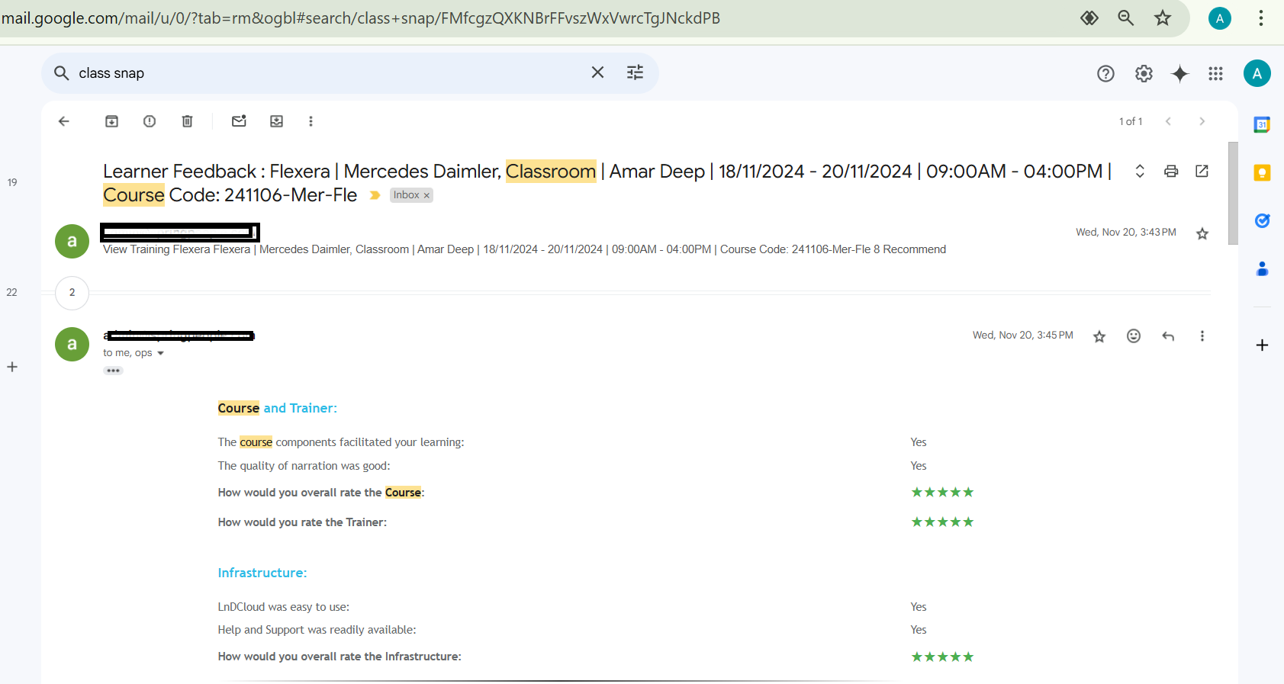This screenshot has height=684, width=1284.
Task: Click the 1 of 1 counter
Action: tap(1131, 121)
